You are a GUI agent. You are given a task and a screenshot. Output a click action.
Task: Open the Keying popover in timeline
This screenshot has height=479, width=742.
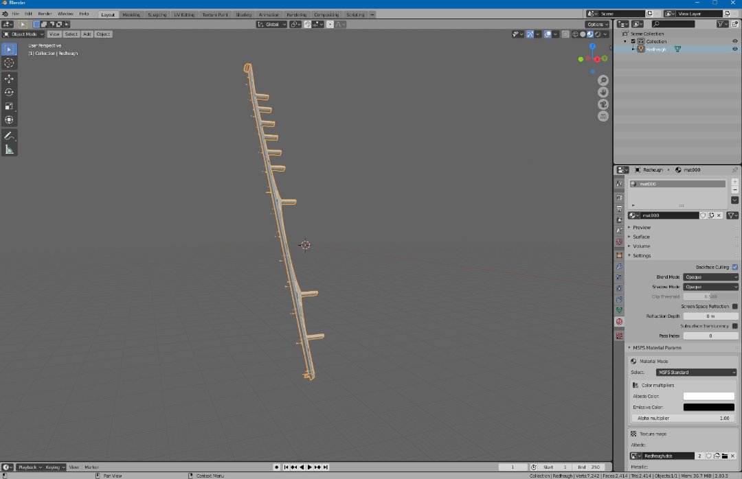point(55,467)
